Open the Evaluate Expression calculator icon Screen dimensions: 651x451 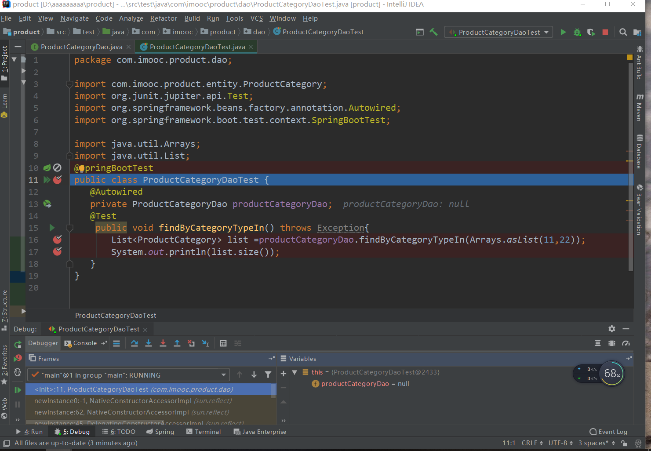coord(223,343)
